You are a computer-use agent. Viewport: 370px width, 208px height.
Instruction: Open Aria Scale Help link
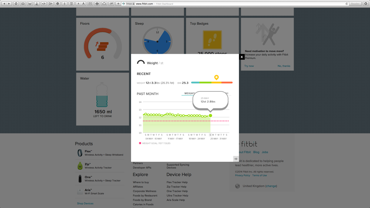click(176, 200)
